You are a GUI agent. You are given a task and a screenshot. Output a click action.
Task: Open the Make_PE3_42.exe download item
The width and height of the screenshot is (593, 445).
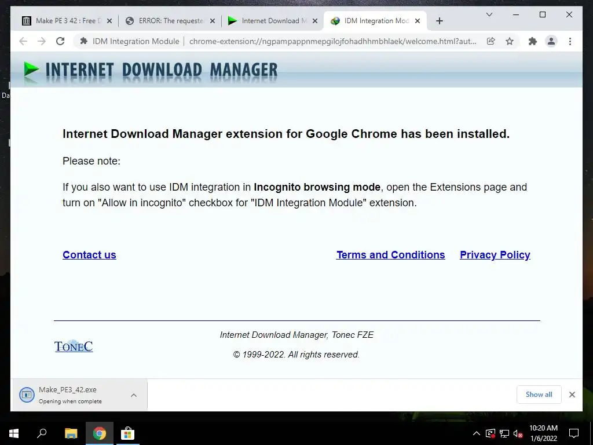coord(70,395)
